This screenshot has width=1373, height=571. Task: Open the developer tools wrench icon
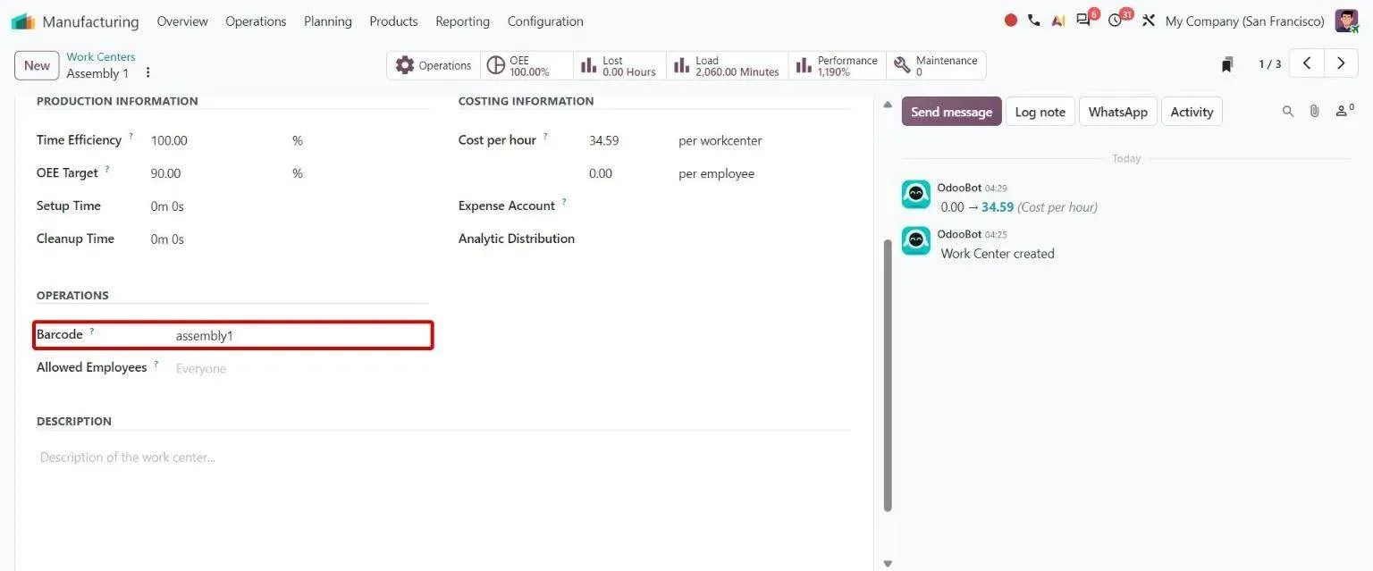point(1149,21)
